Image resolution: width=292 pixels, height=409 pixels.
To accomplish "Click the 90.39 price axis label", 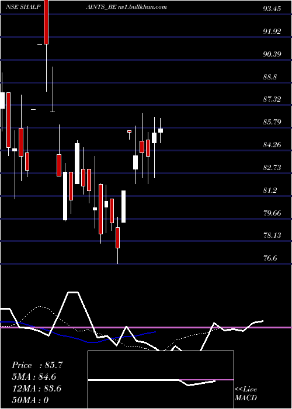I will click(272, 54).
